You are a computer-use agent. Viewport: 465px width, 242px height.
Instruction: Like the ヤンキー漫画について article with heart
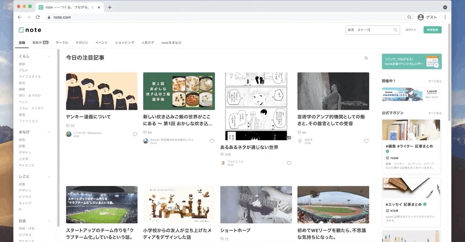click(x=135, y=134)
